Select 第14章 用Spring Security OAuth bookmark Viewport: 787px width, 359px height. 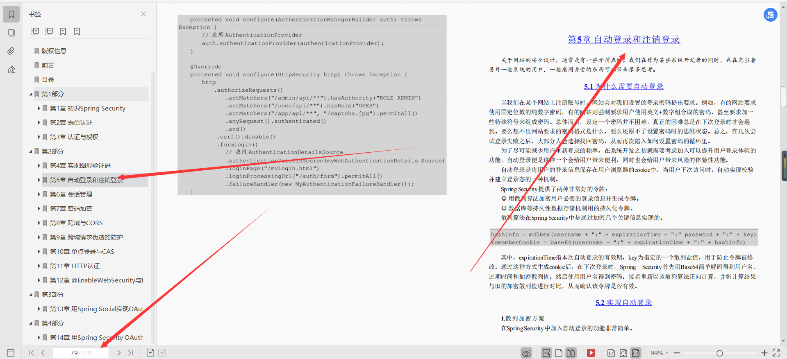click(96, 338)
